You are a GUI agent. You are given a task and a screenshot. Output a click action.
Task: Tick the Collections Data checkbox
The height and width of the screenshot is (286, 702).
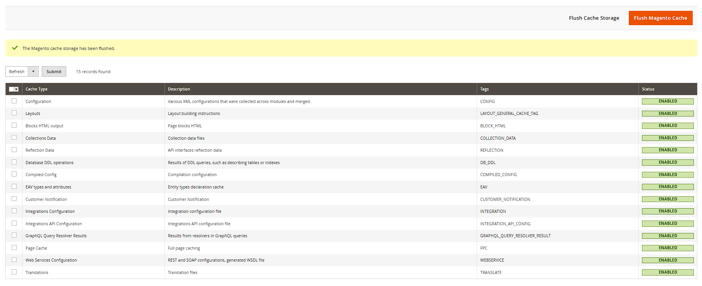point(14,137)
